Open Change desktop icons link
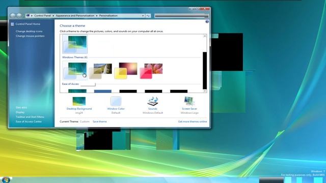This screenshot has width=326, height=183. pos(29,32)
